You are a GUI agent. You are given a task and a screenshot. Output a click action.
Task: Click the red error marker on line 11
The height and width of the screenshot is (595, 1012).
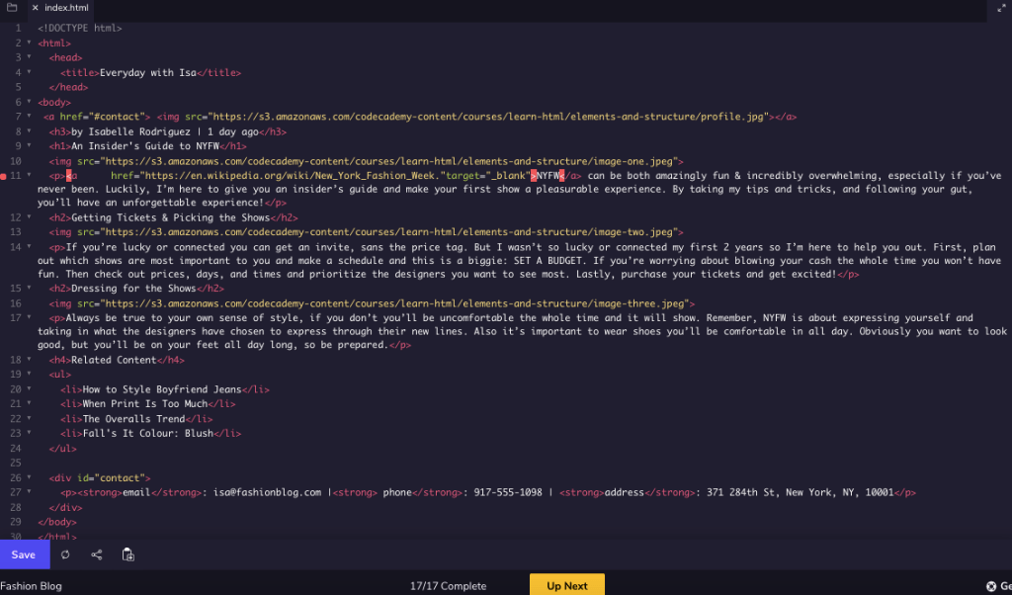(5, 175)
